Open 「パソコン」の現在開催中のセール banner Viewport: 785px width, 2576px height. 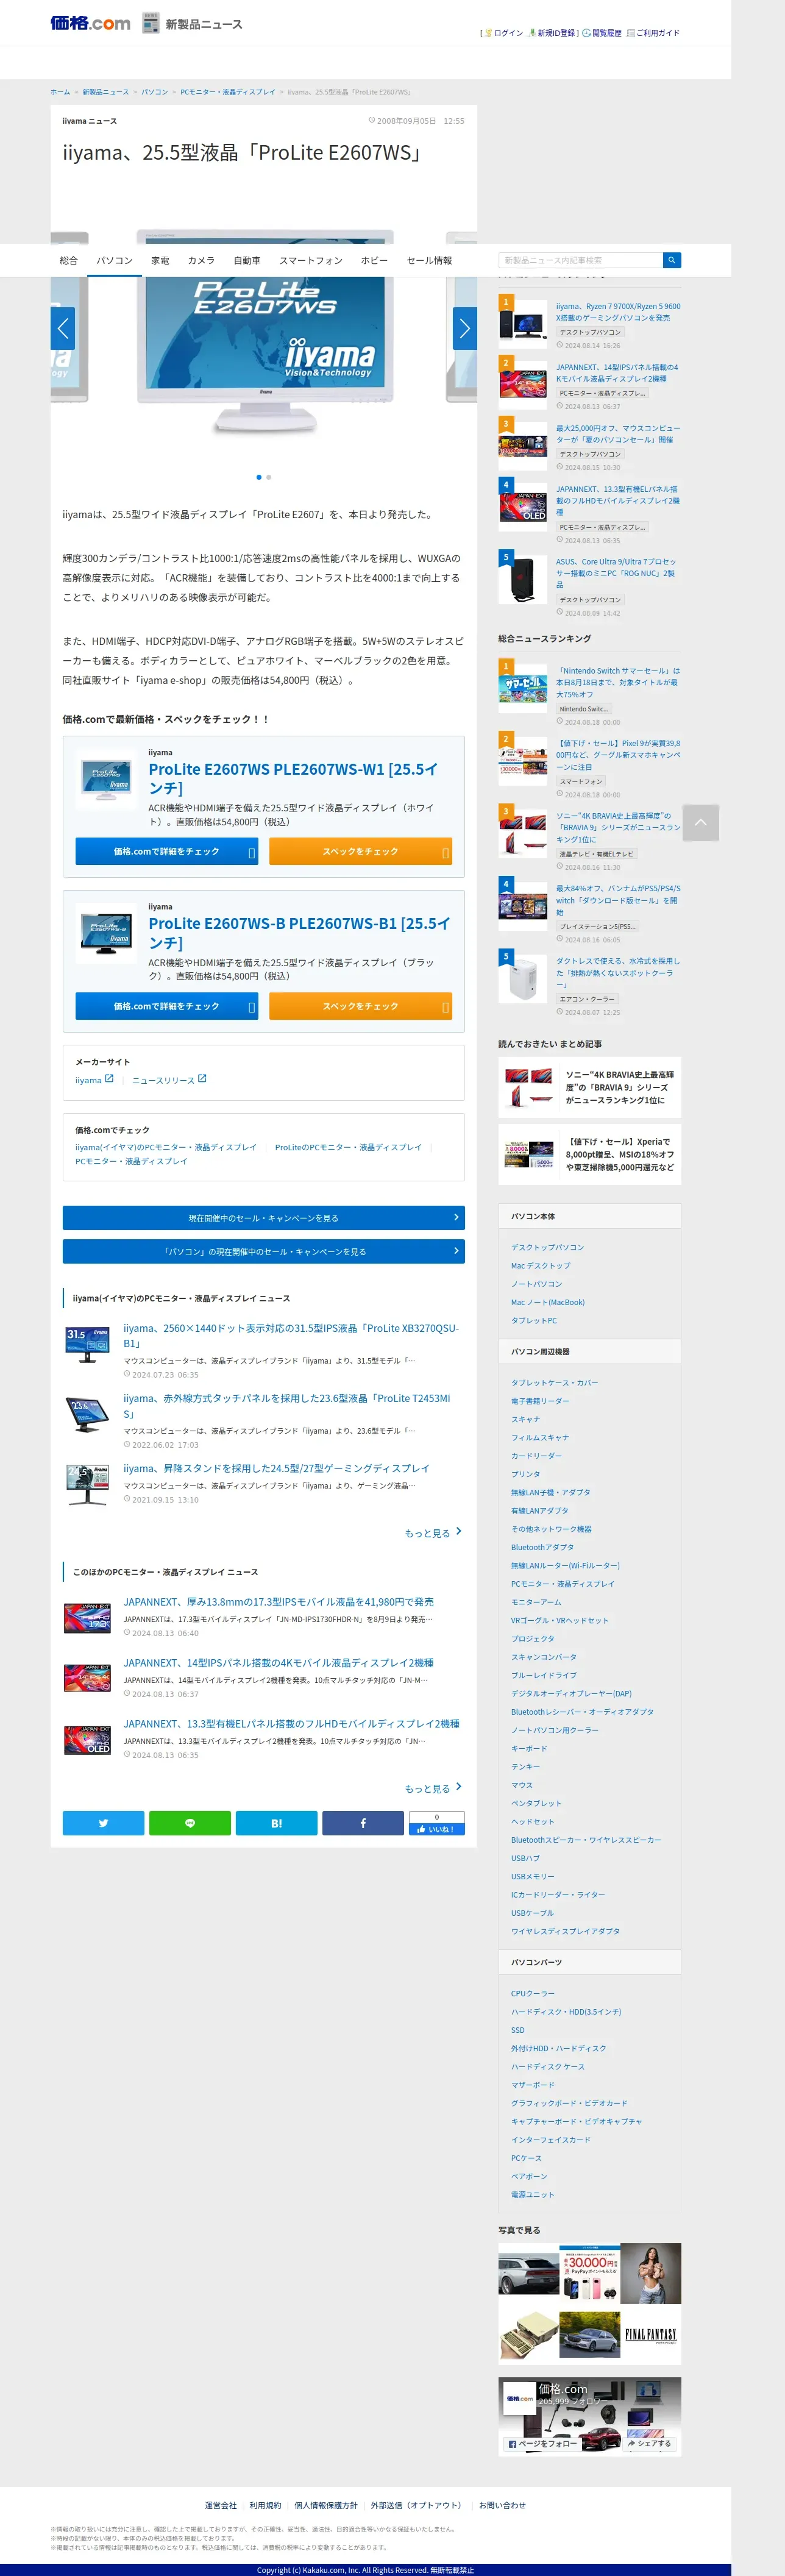pyautogui.click(x=264, y=1251)
